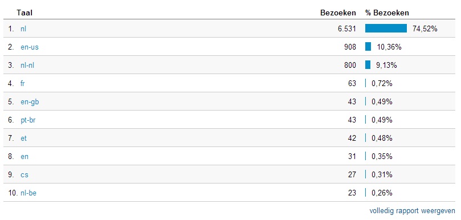Click the Taal column header
The image size is (461, 220).
[x=25, y=13]
